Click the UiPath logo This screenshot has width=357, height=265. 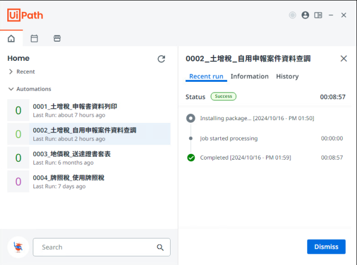tap(25, 15)
